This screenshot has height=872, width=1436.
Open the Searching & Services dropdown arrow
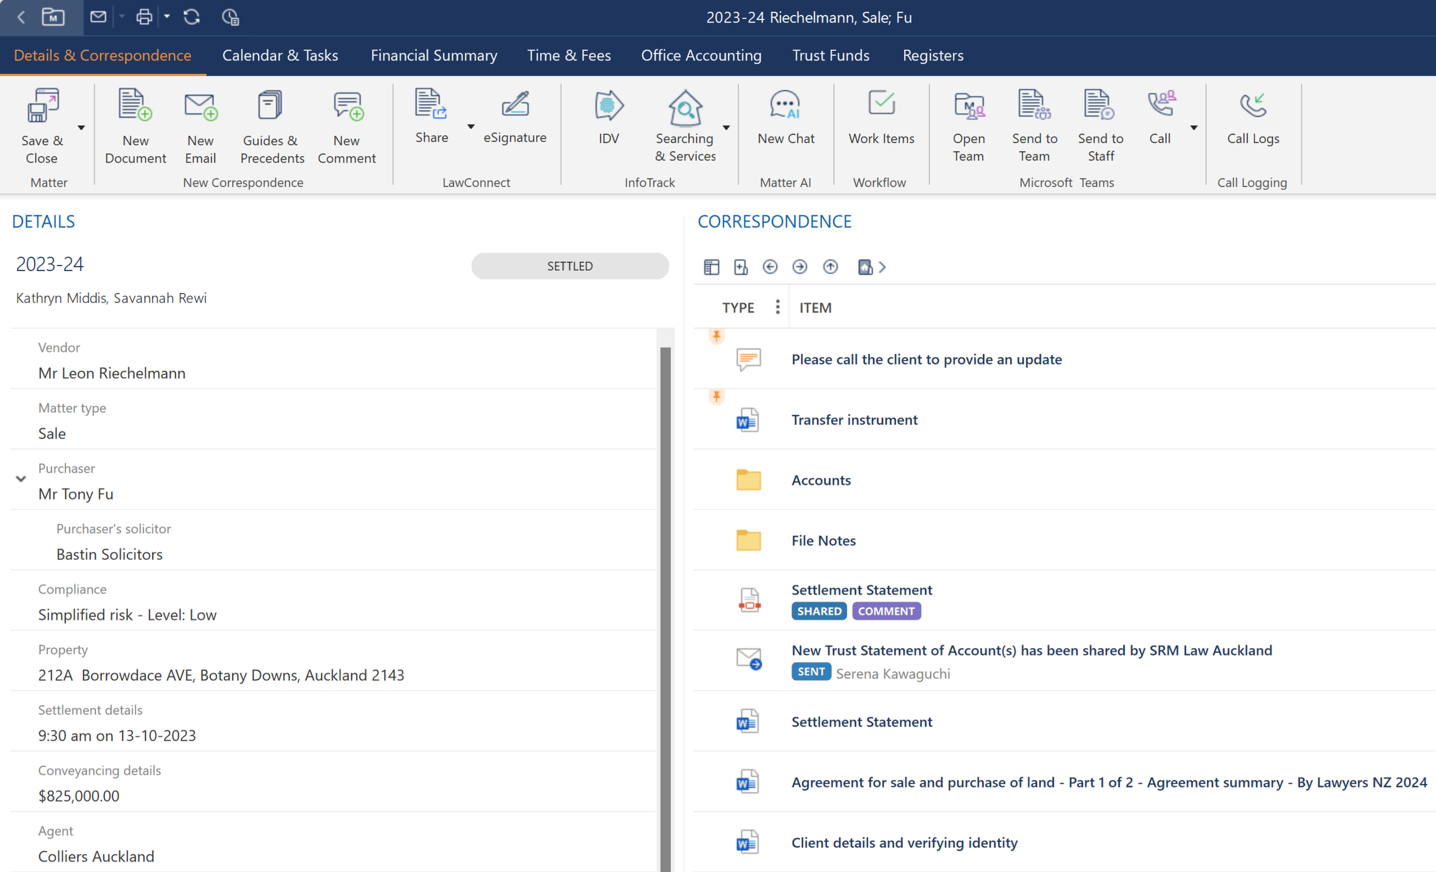coord(726,127)
